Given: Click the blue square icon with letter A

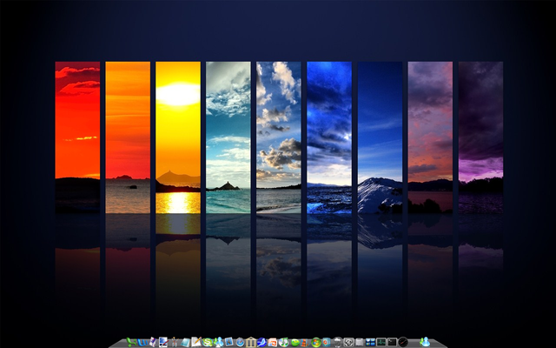Looking at the screenshot, I should 229,342.
